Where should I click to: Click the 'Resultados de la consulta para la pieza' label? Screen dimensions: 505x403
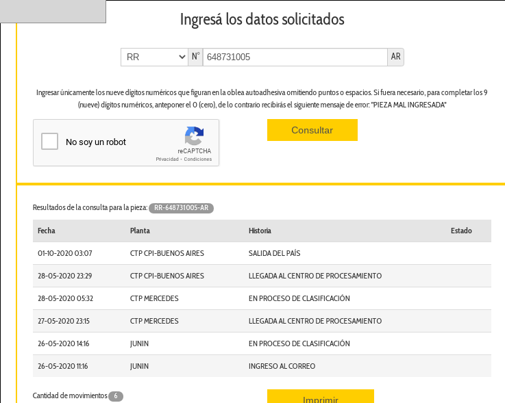pyautogui.click(x=90, y=207)
